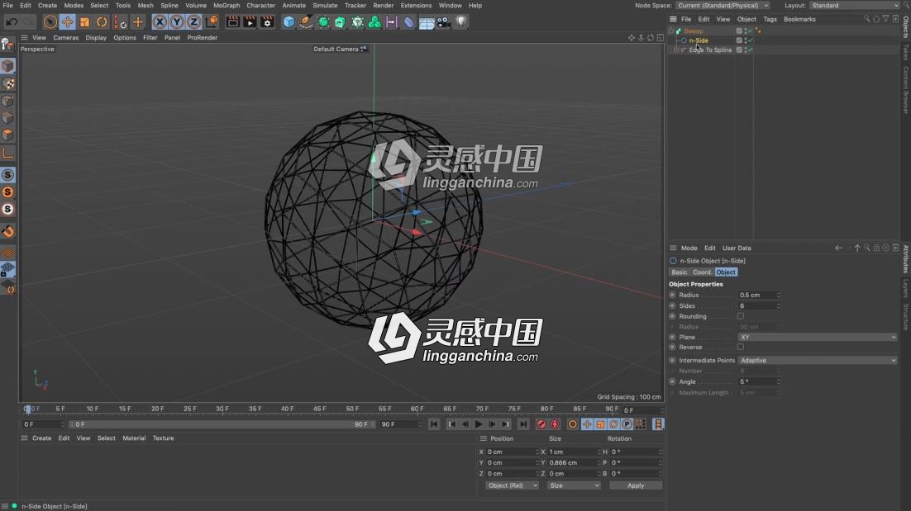Add a Light object
The height and width of the screenshot is (511, 911).
point(460,22)
